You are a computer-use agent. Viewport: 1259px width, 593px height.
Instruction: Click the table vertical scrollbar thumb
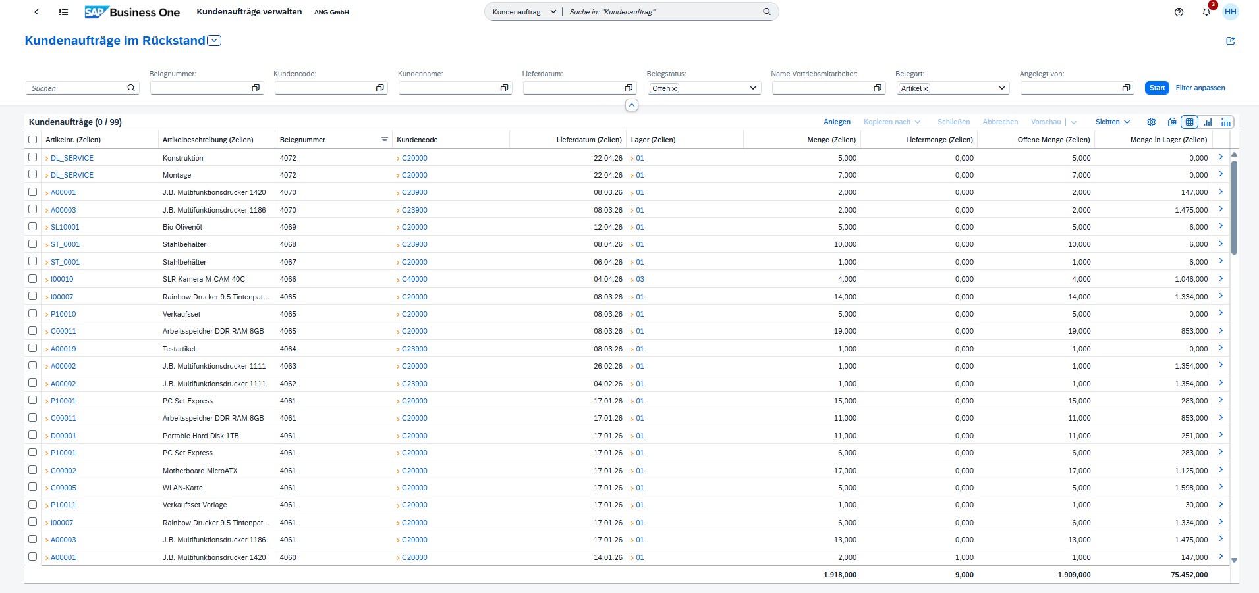(1235, 207)
